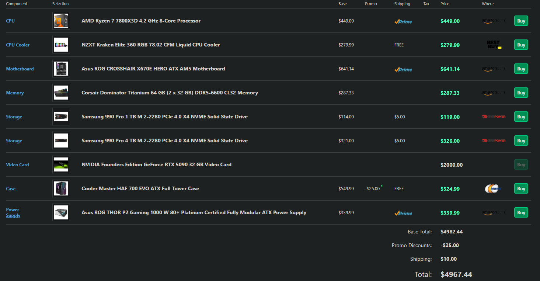Buy the Samsung 990 Pro 4 TB drive

(x=521, y=140)
